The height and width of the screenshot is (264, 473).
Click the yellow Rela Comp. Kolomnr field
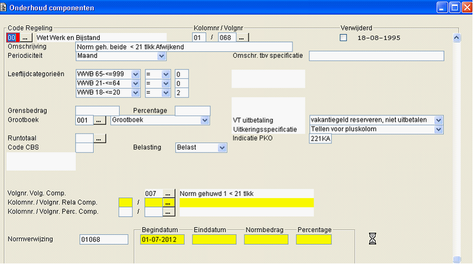(x=126, y=203)
